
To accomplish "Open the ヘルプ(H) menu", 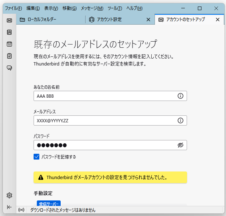I will pyautogui.click(x=134, y=8).
